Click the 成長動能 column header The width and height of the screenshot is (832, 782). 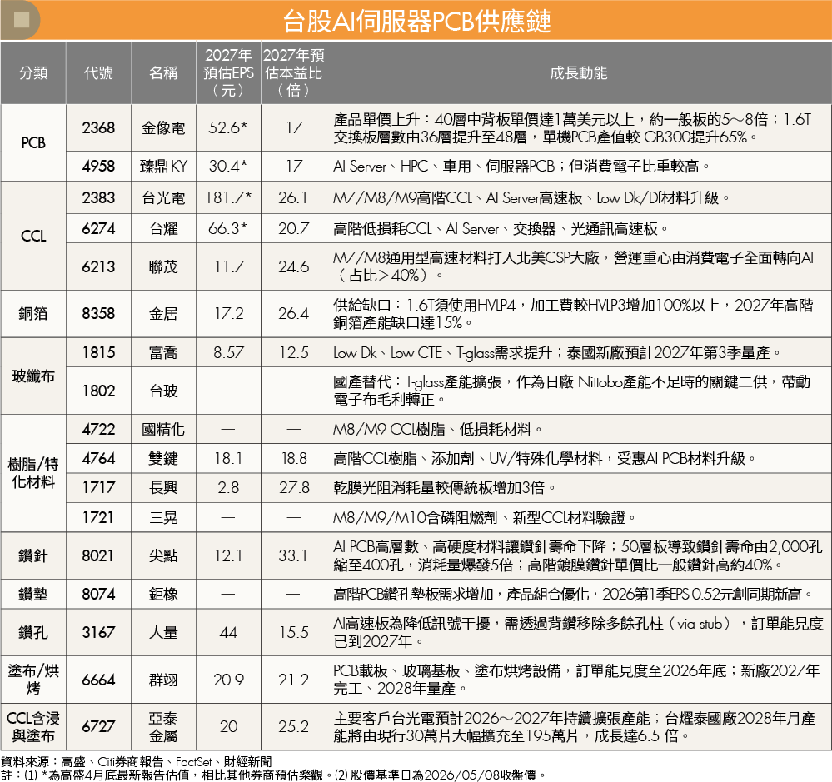(x=578, y=73)
